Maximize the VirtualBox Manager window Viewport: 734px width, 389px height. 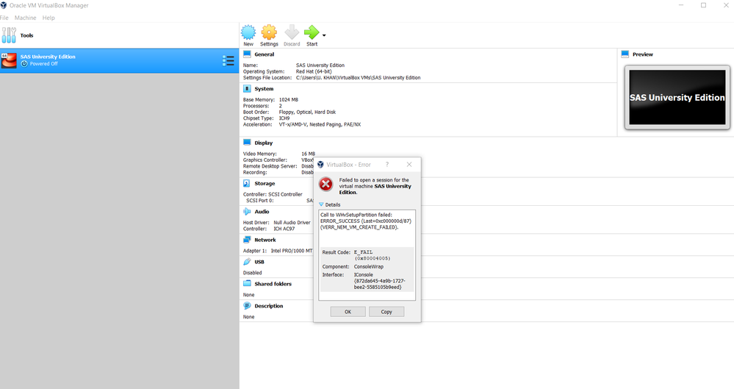[703, 5]
